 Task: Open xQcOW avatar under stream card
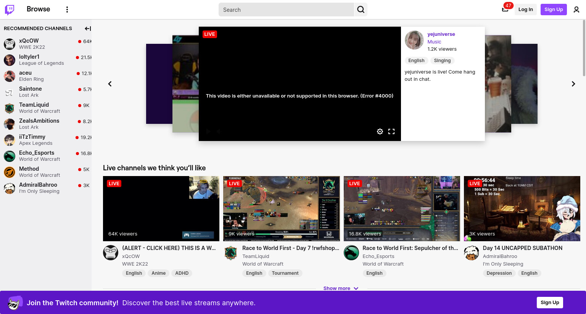111,253
